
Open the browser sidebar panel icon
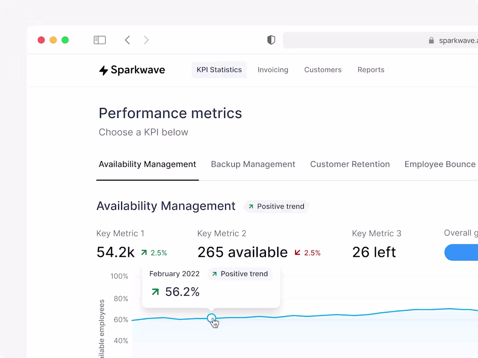[100, 39]
